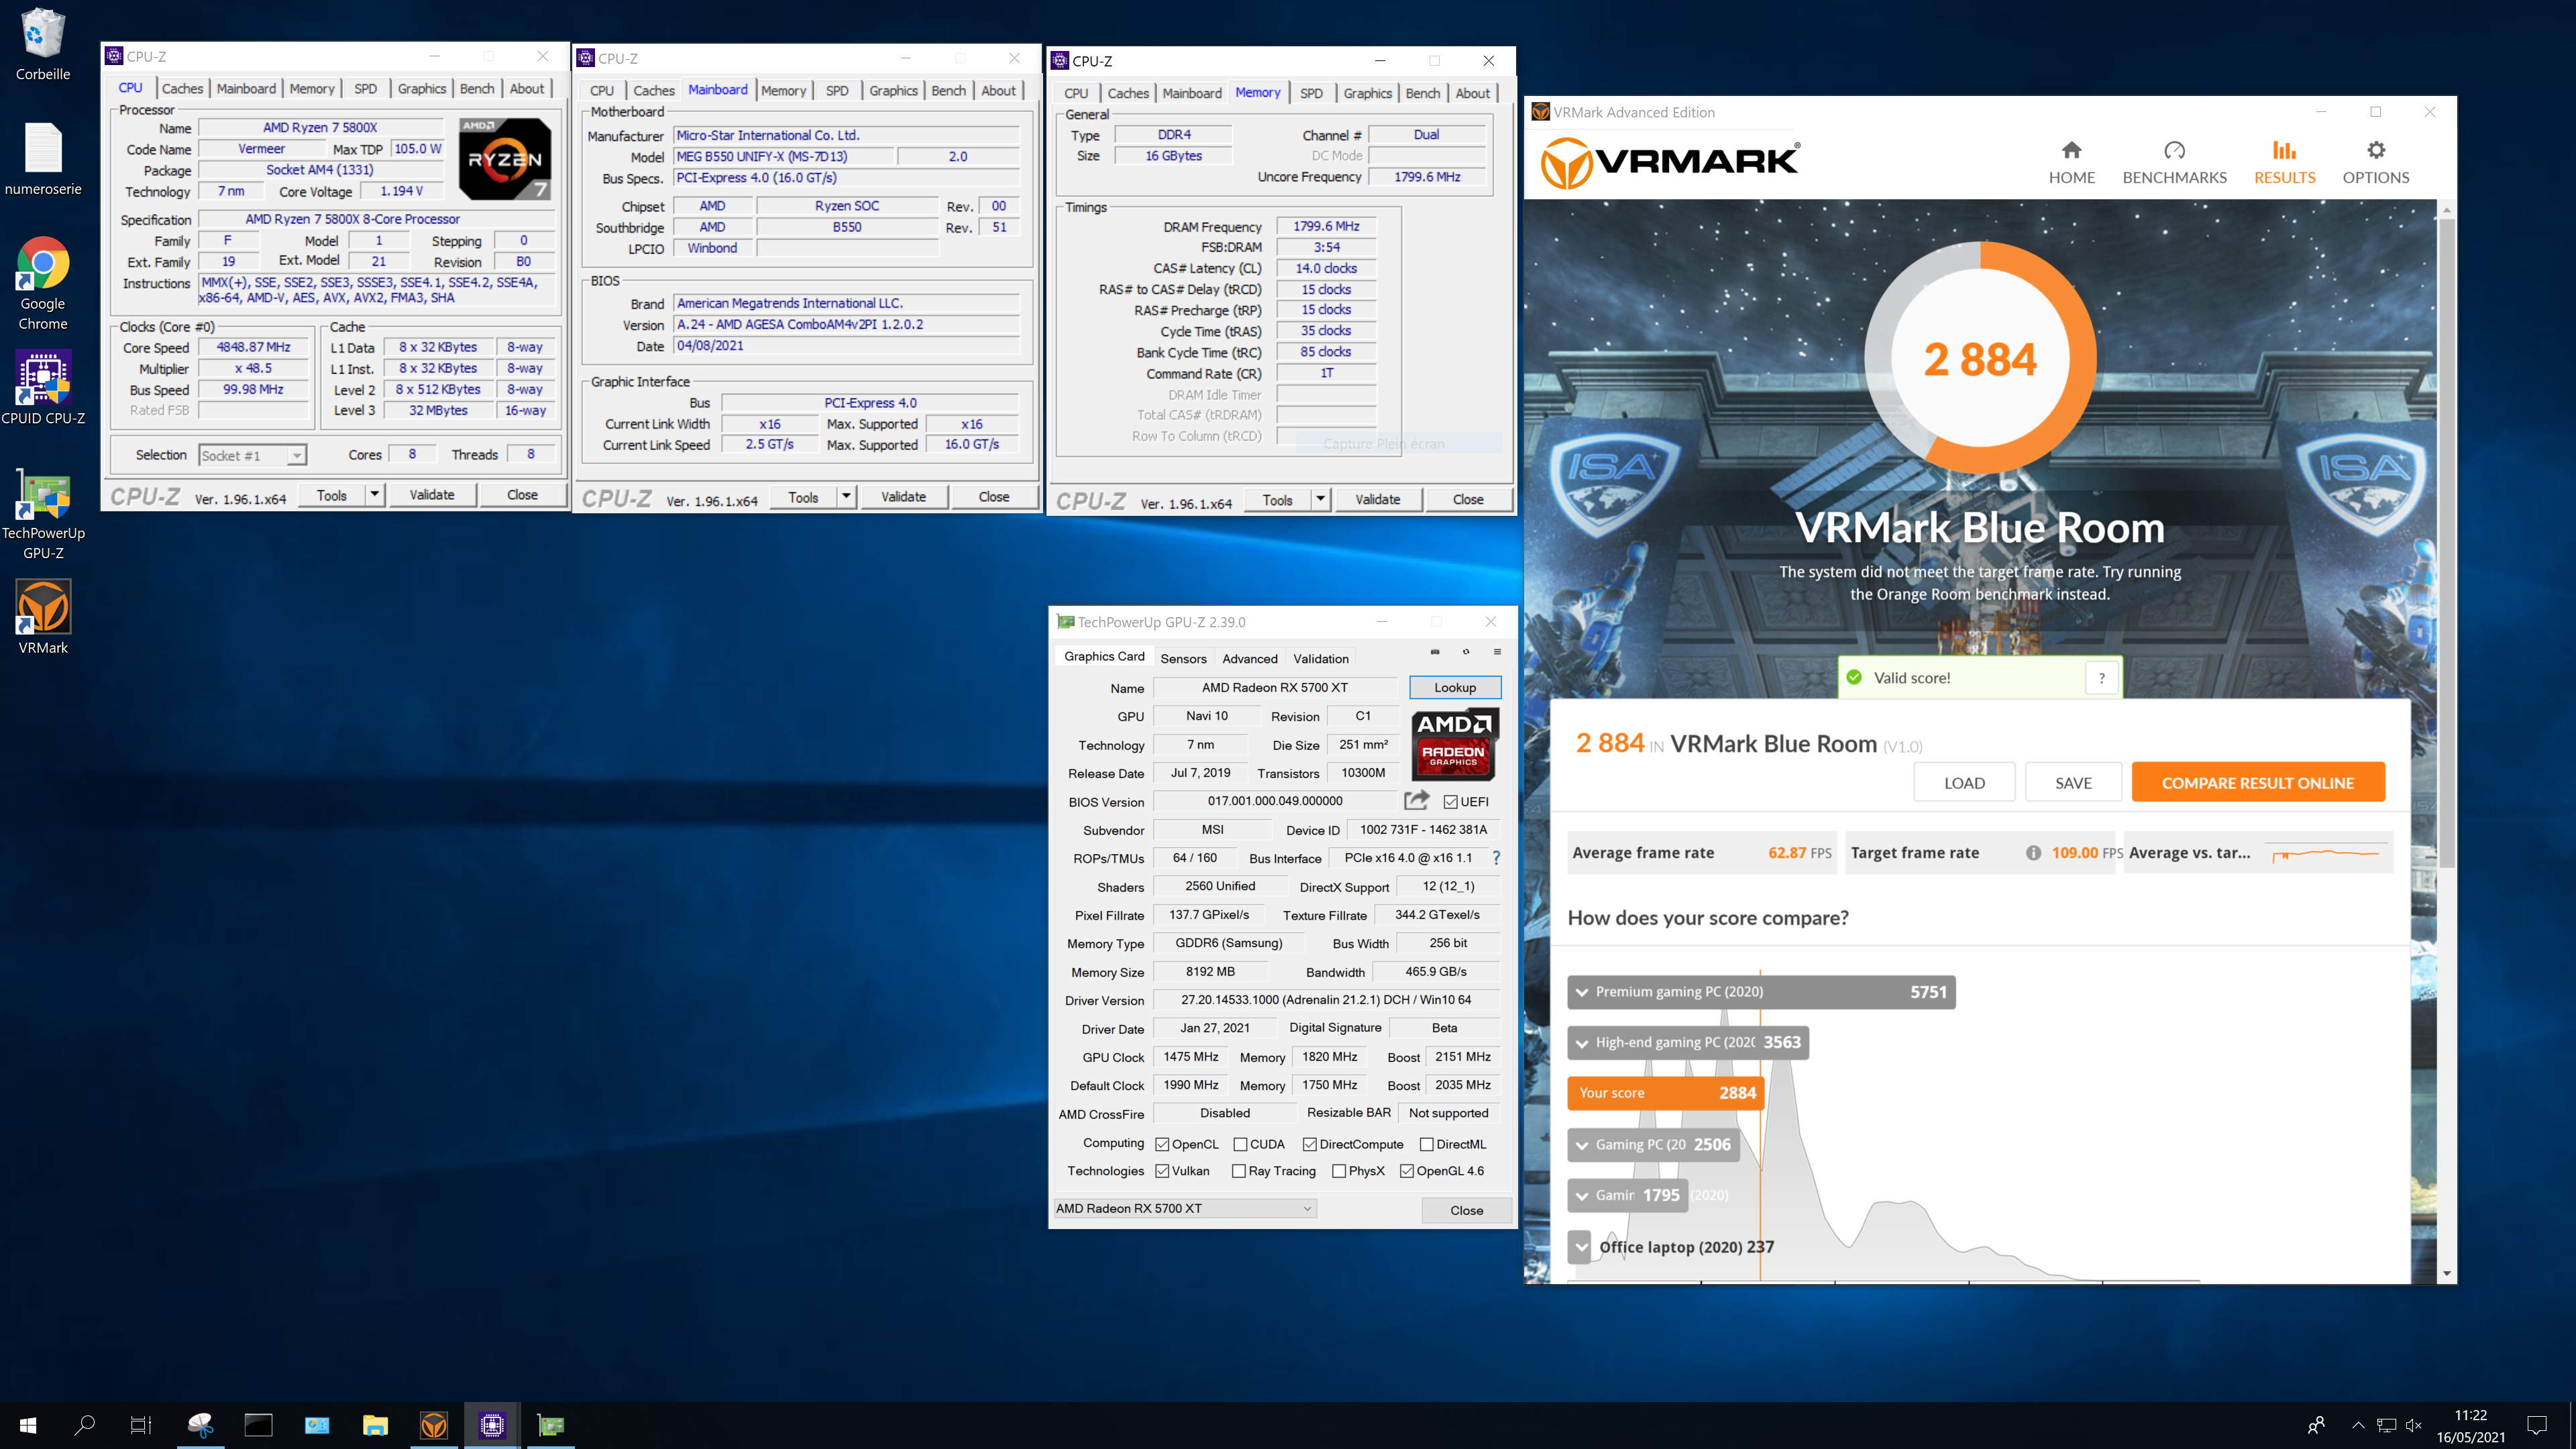This screenshot has height=1449, width=2576.
Task: Click CPU-Z taskbar icon
Action: pos(492,1425)
